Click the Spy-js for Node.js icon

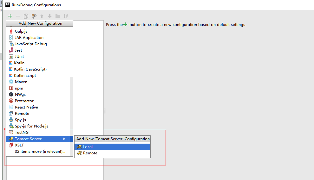point(11,126)
